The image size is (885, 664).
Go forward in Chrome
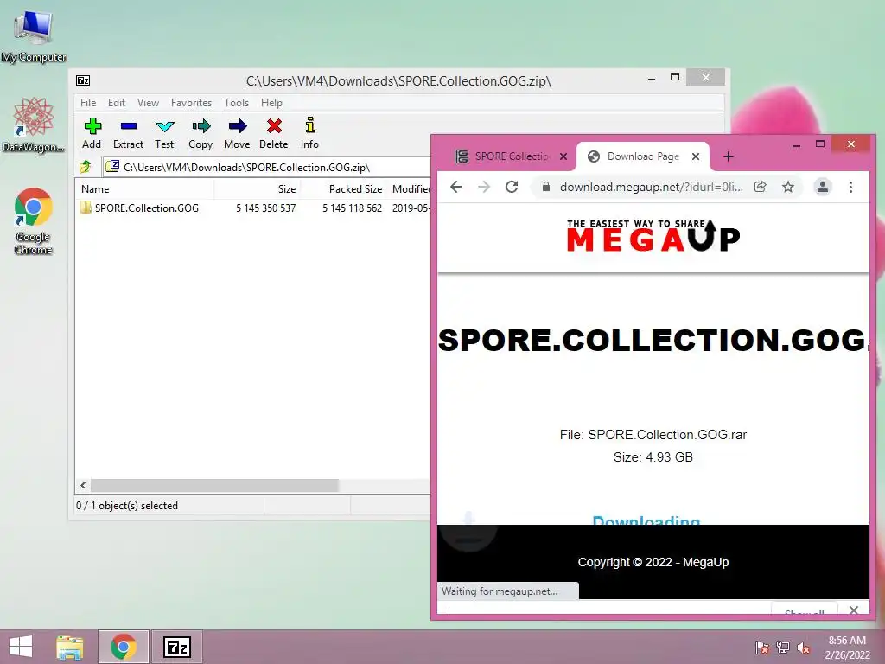tap(484, 187)
